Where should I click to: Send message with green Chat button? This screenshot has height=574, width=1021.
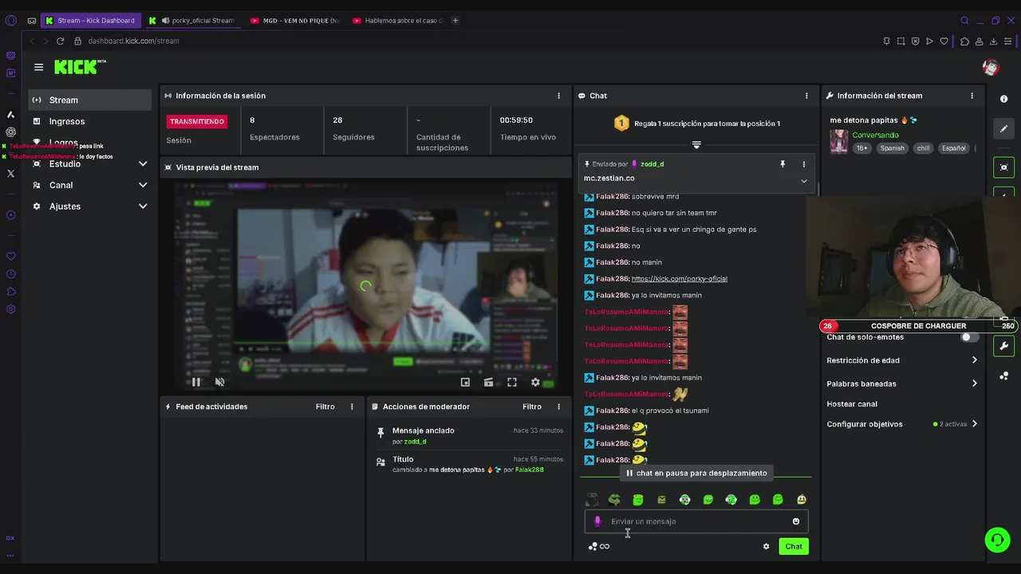click(794, 546)
